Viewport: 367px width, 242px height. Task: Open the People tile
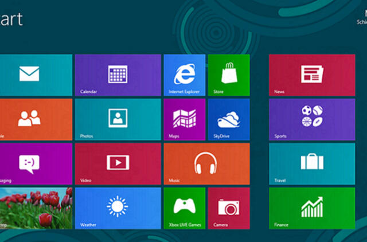(36, 120)
